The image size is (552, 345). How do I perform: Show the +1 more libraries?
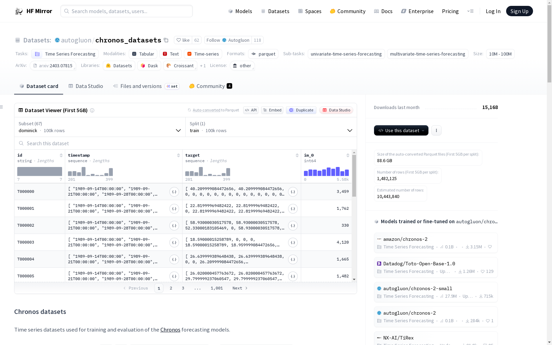click(x=203, y=66)
